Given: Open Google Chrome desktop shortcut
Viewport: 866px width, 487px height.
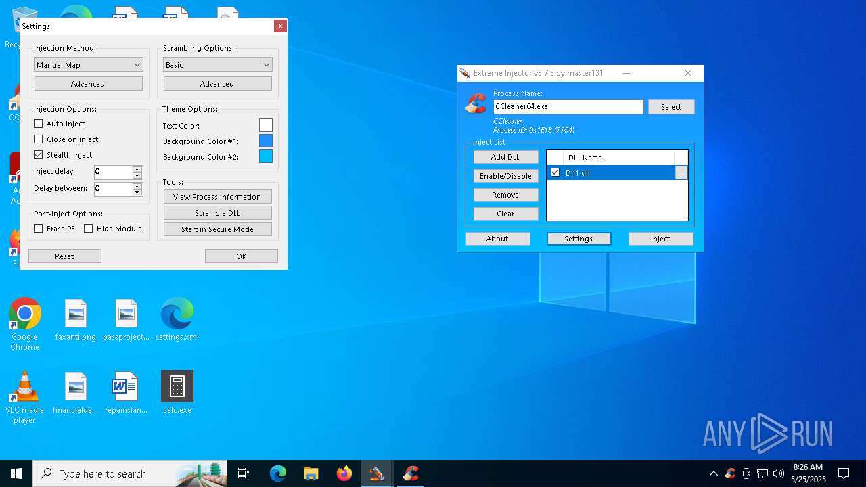Looking at the screenshot, I should (24, 325).
